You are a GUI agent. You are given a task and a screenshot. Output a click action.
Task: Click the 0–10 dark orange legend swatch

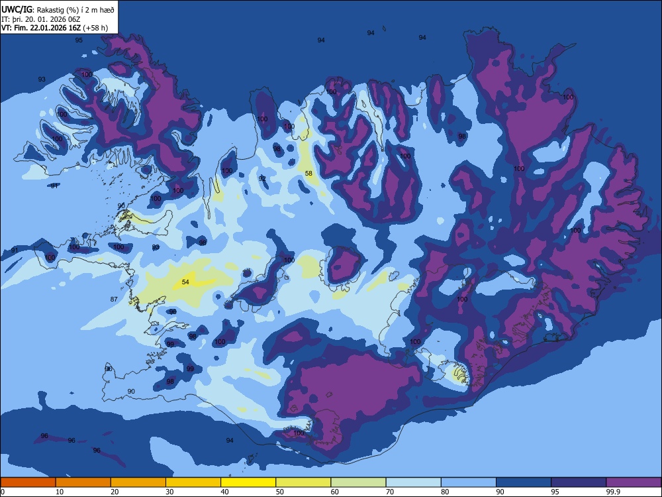click(x=28, y=482)
